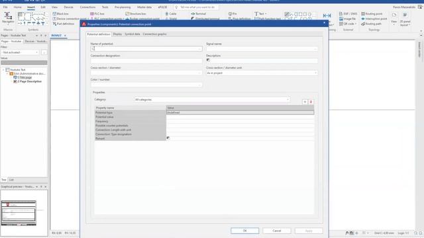Viewport: 424px width, 238px height.
Task: Select the List view tab at the bottom of the navigator
Action: [11, 180]
